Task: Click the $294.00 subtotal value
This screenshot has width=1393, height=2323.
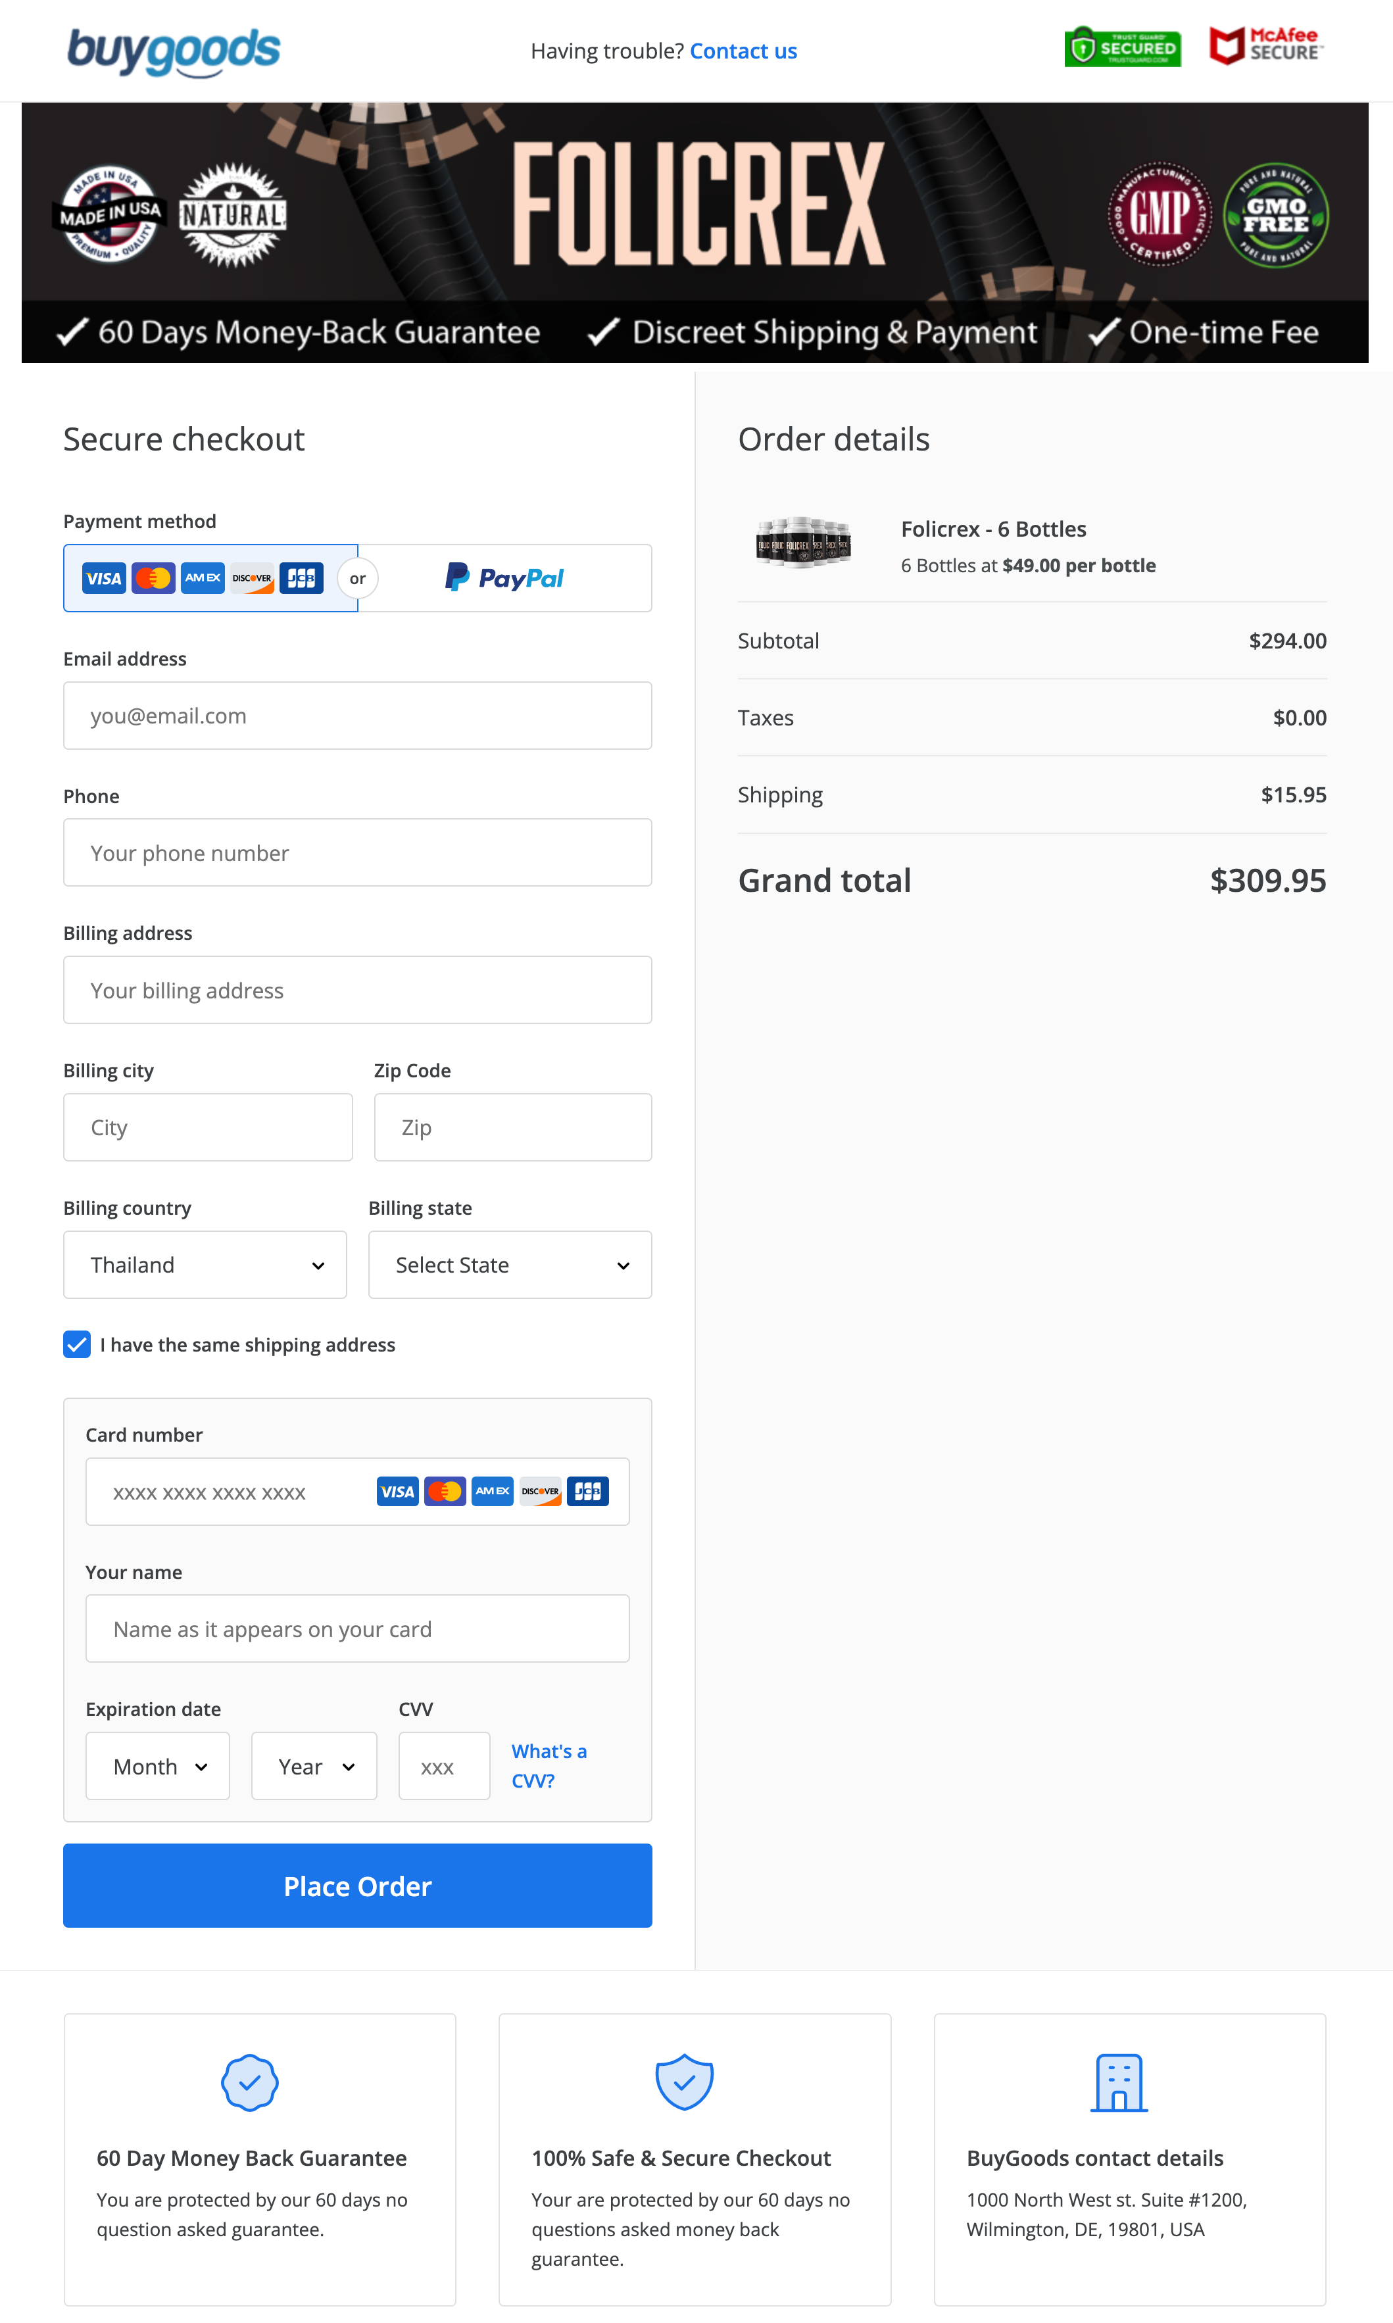Action: [x=1287, y=640]
